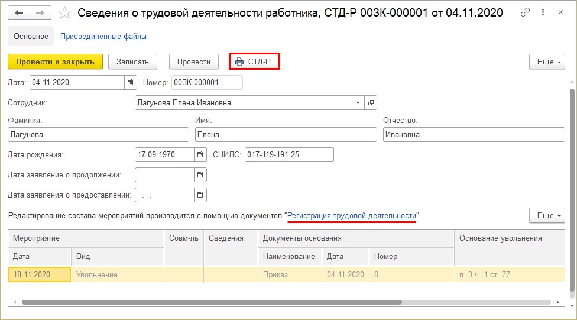Click Вид column subheader
Viewport: 577px width, 320px height.
(x=118, y=257)
